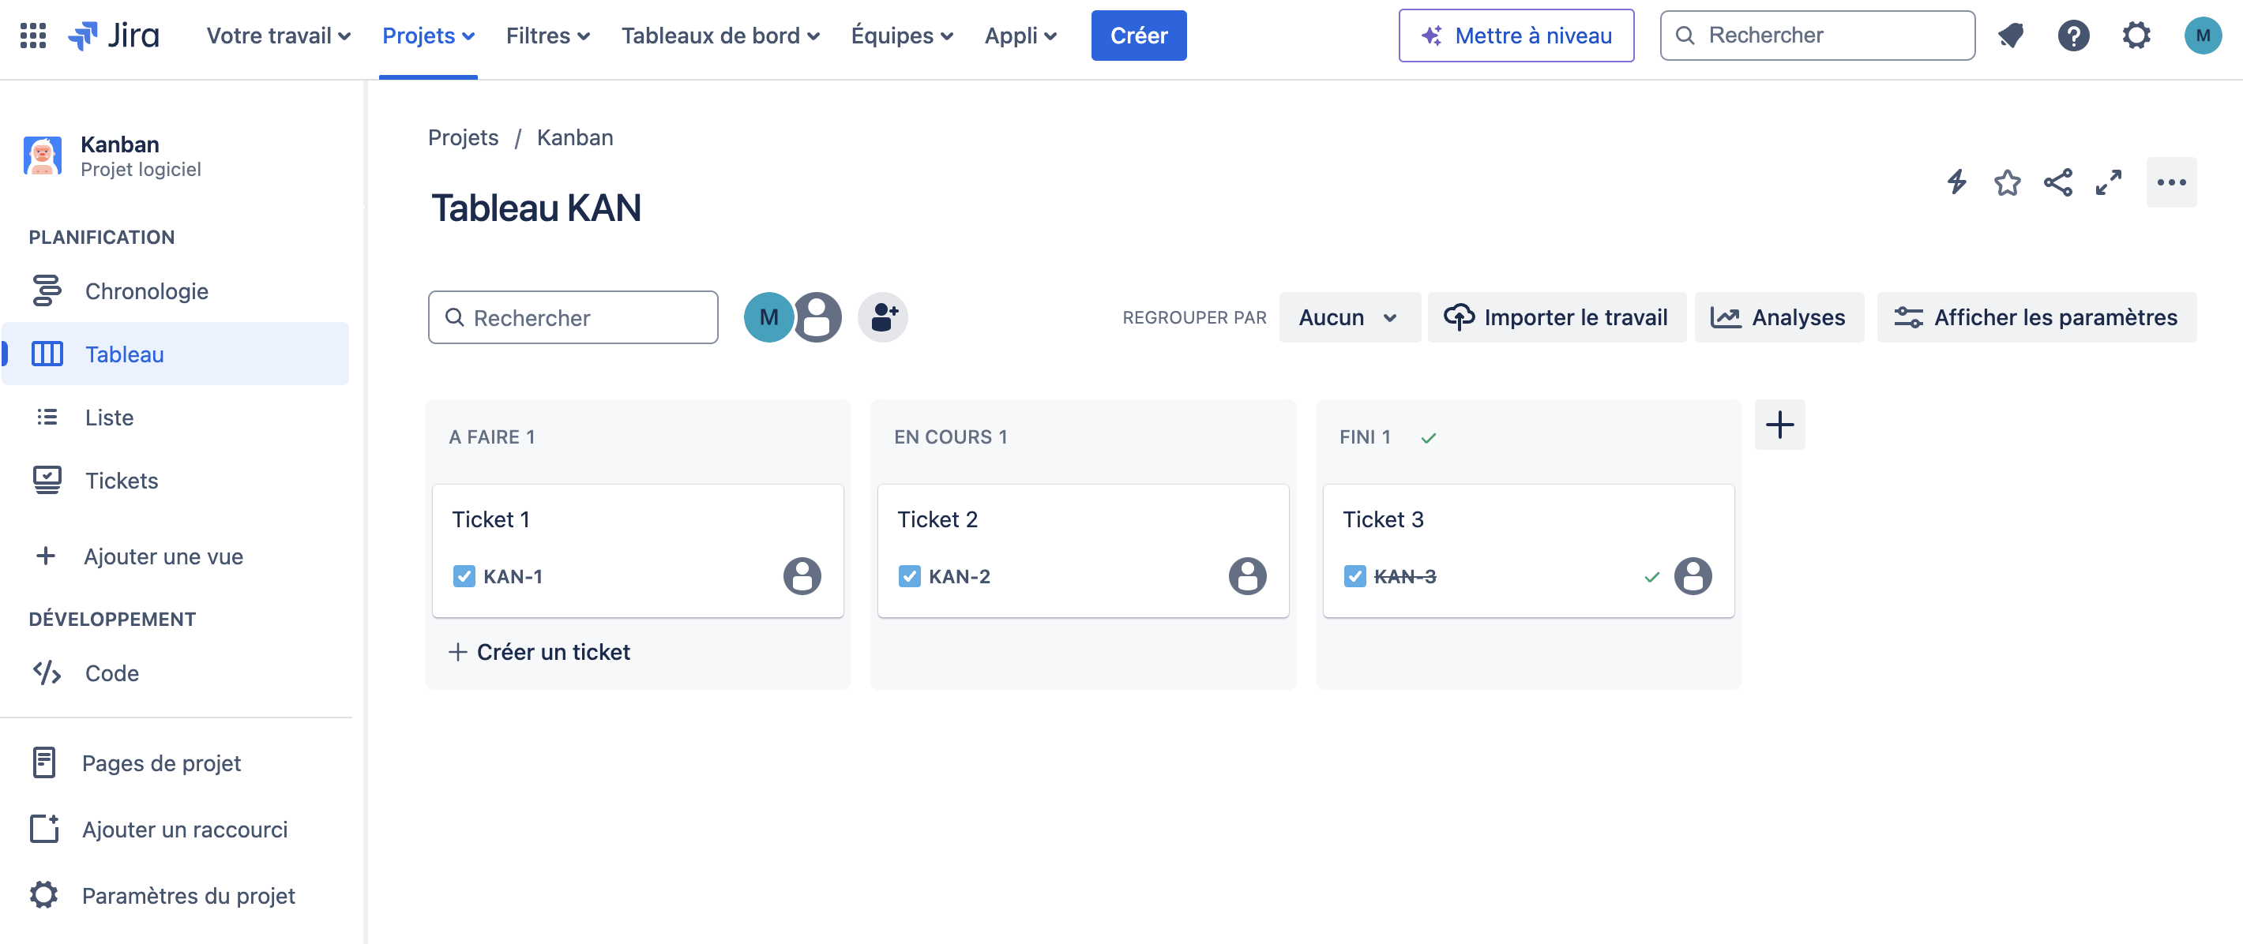Viewport: 2243px width, 944px height.
Task: Toggle the done checkmark on KAN-3
Action: [x=1652, y=576]
